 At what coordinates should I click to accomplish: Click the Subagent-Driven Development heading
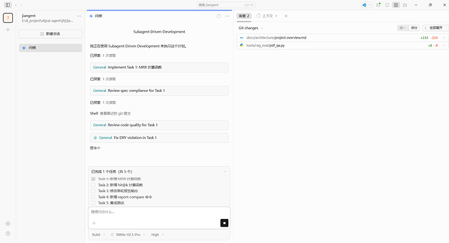[159, 32]
